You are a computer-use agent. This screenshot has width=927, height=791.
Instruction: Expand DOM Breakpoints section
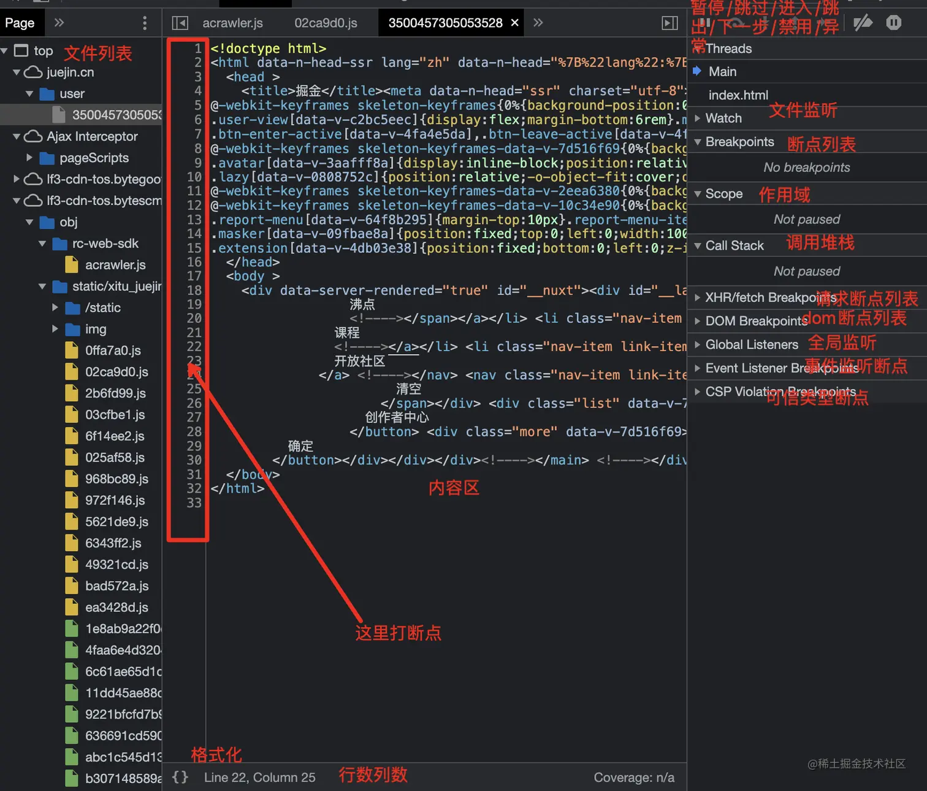[x=697, y=321]
